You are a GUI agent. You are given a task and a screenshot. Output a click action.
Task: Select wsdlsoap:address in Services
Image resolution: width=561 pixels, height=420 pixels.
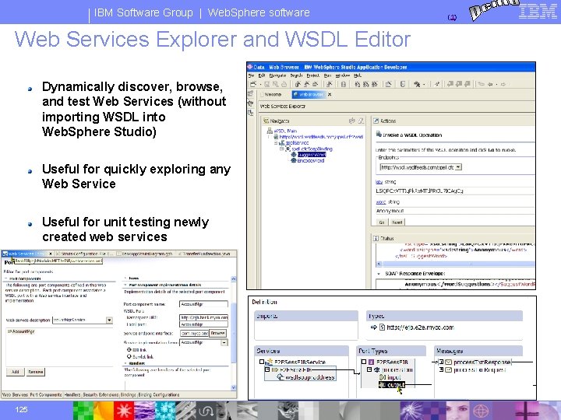310,377
